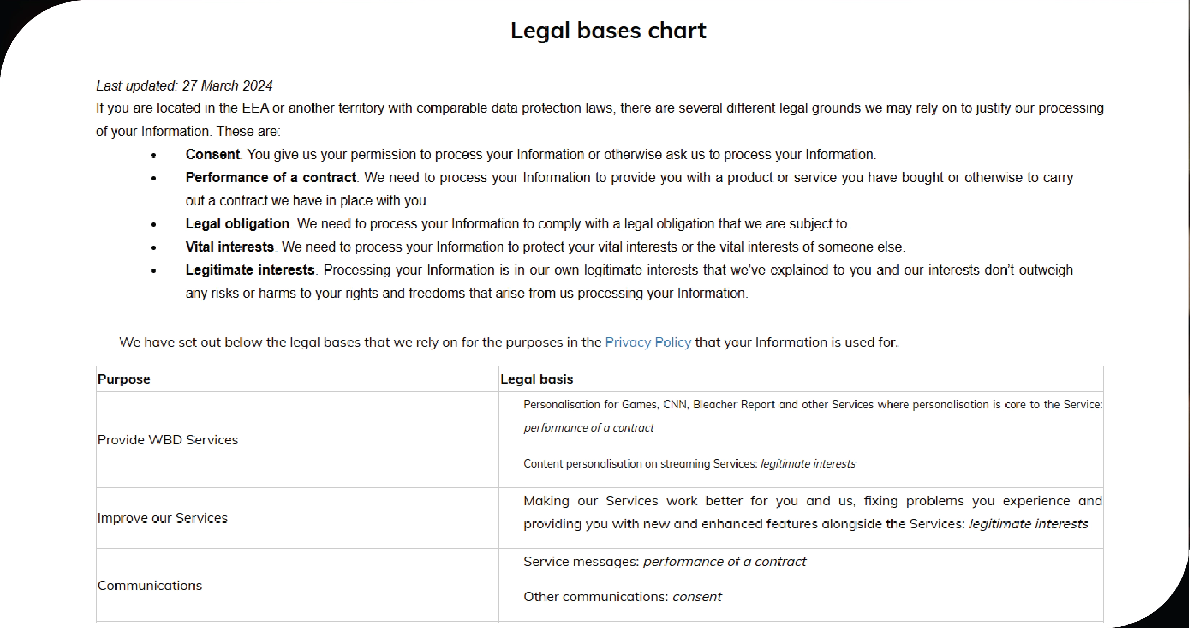1190x628 pixels.
Task: Click the Purpose column header
Action: [x=124, y=379]
